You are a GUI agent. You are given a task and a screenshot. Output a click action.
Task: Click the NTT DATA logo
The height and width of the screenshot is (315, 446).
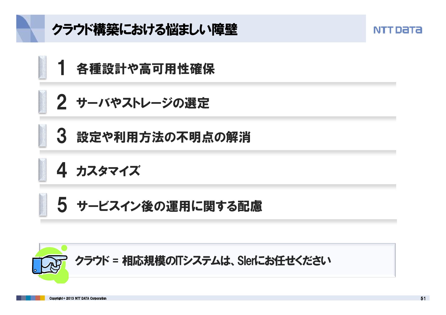pyautogui.click(x=398, y=30)
